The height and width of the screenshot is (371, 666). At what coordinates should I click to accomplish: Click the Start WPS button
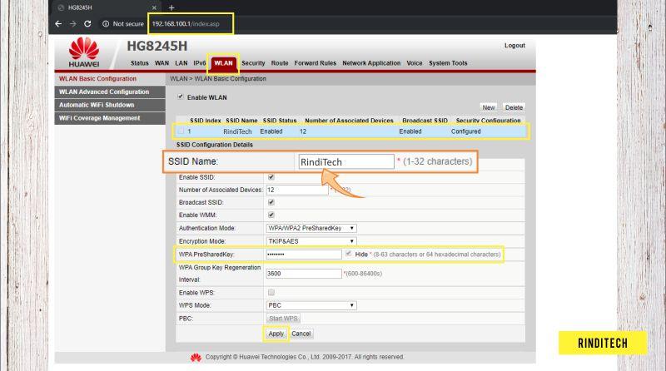[283, 319]
